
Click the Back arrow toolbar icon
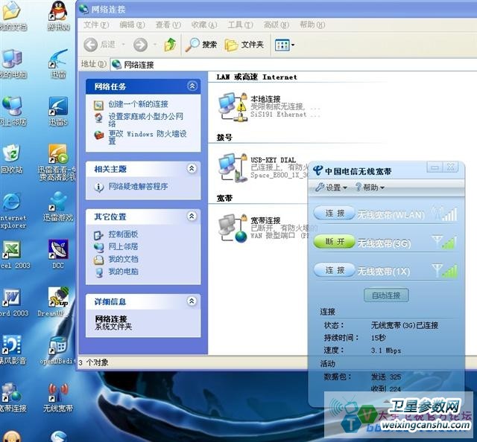[90, 45]
